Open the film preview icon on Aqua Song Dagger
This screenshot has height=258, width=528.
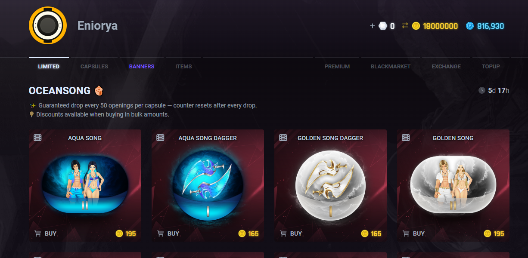[161, 138]
